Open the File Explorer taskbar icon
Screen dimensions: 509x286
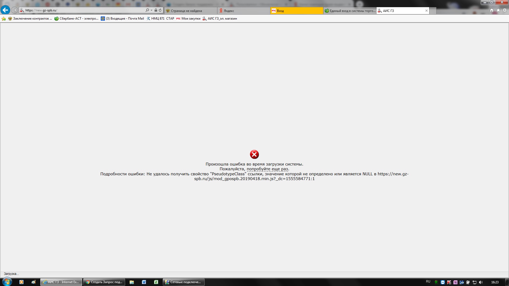click(132, 282)
